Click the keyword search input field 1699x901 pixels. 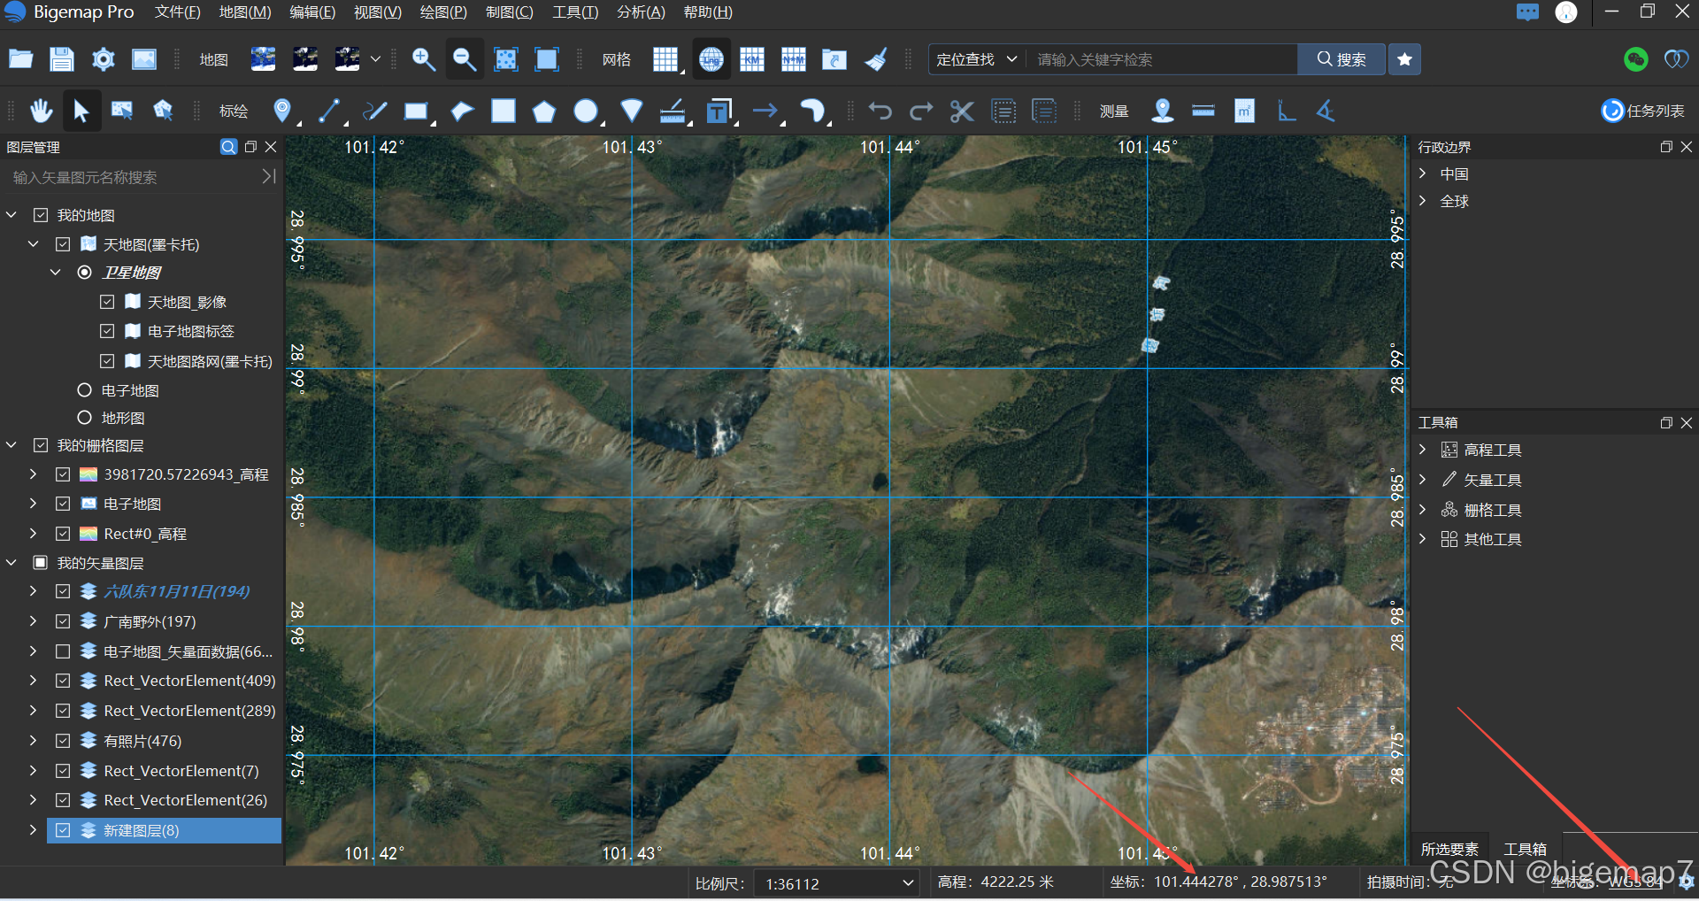(x=1162, y=59)
